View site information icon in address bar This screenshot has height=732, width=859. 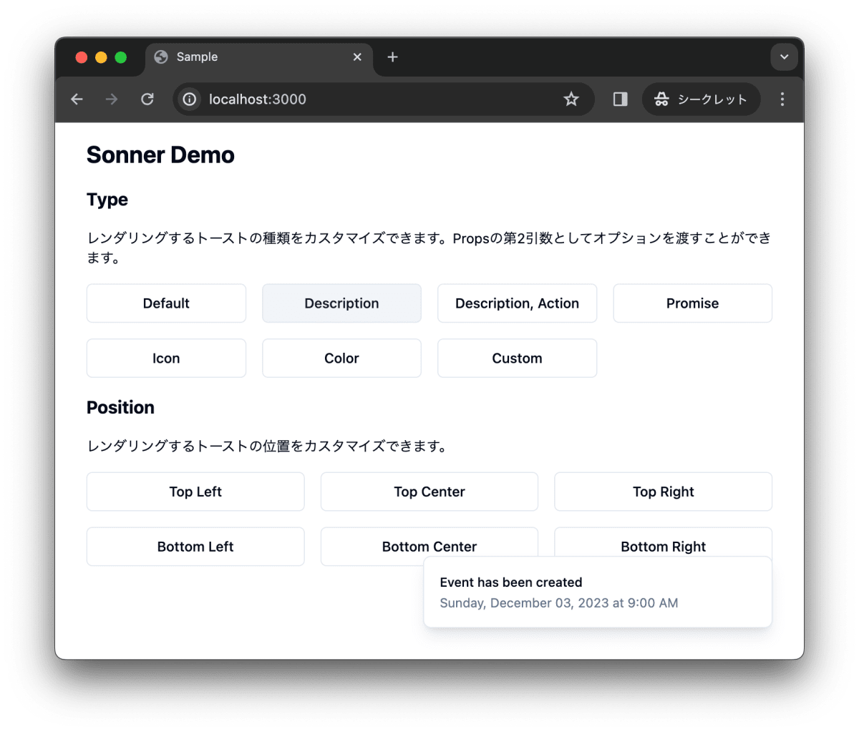tap(190, 99)
